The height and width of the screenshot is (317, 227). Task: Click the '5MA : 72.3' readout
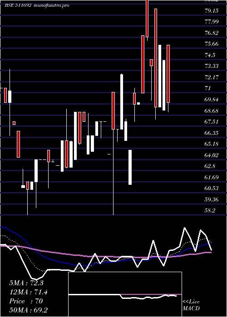pyautogui.click(x=26, y=283)
